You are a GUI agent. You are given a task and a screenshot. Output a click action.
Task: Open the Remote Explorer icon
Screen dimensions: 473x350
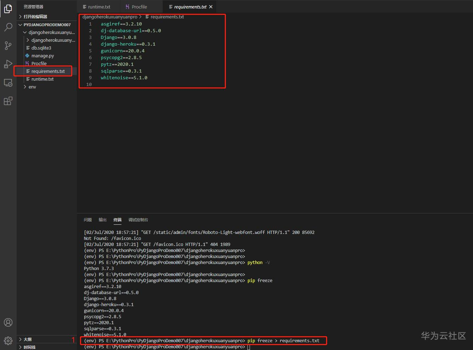(x=8, y=83)
